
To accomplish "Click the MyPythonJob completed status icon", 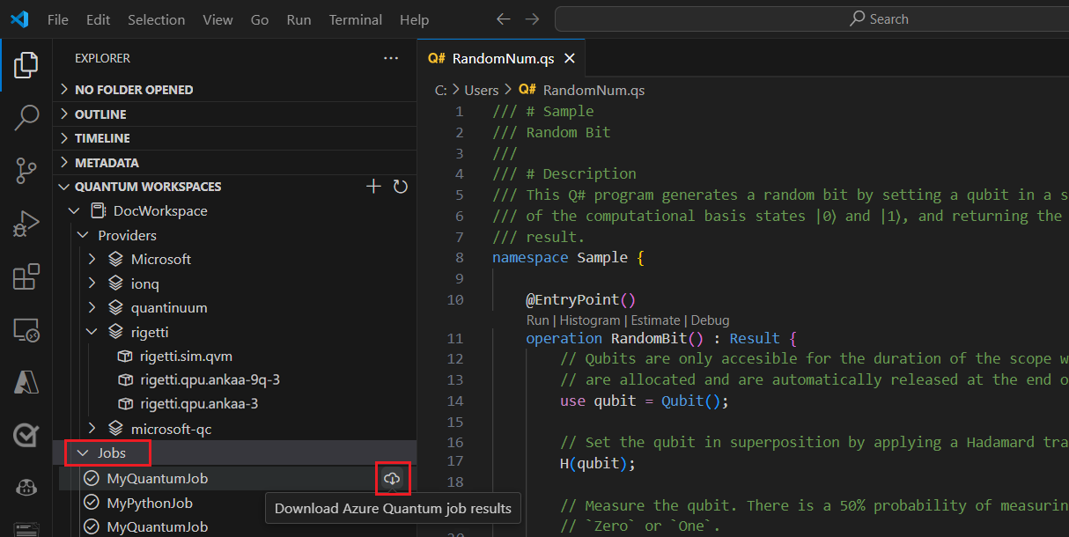I will pyautogui.click(x=92, y=503).
